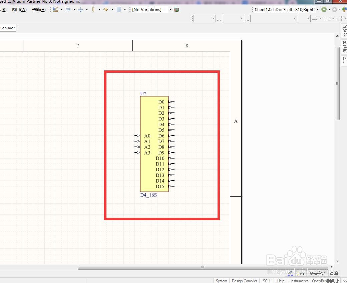Click the highlight pen icon in status area
Viewport: 347px width, 283px height.
point(290,273)
